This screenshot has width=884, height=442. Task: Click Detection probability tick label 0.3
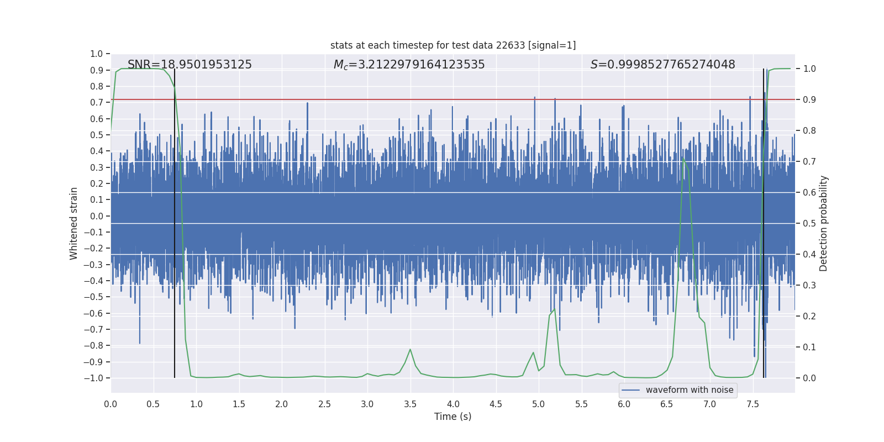point(809,286)
